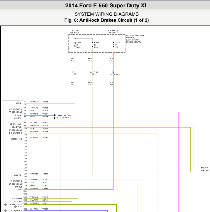Click the 'RR SENSOR LO' terminal label

pos(15,130)
